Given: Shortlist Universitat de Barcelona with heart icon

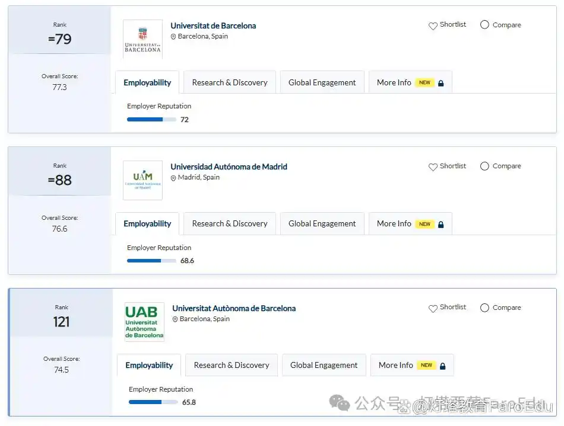Looking at the screenshot, I should 433,25.
